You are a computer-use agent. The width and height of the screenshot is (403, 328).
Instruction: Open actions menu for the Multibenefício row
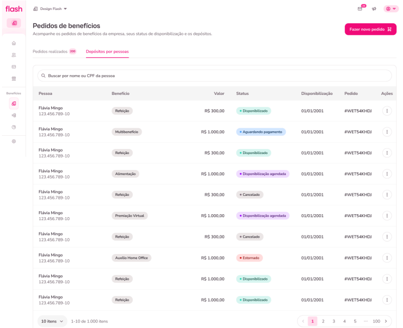387,132
